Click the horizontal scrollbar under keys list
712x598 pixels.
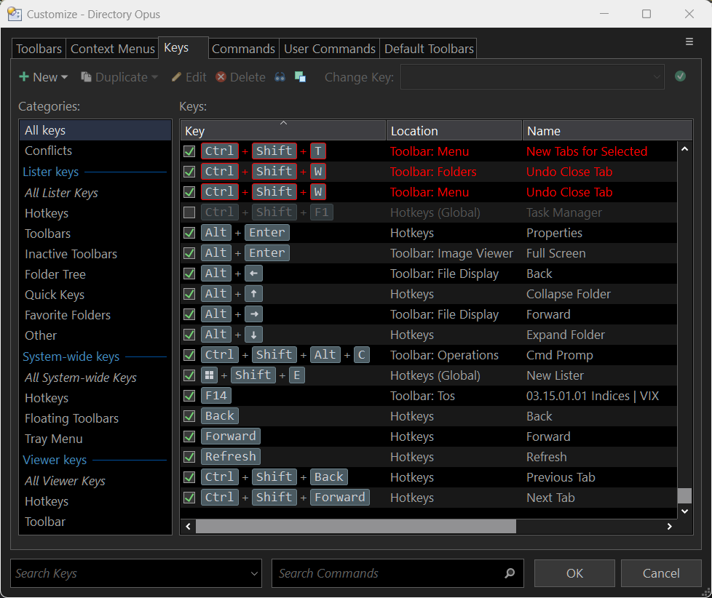(355, 526)
